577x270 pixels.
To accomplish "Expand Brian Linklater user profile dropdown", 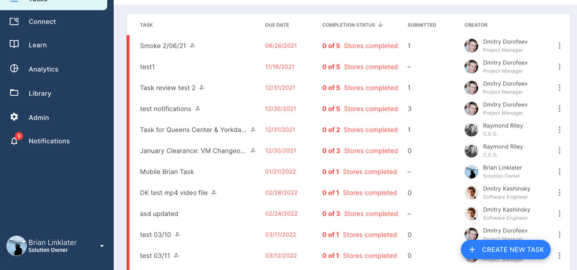I will [102, 246].
